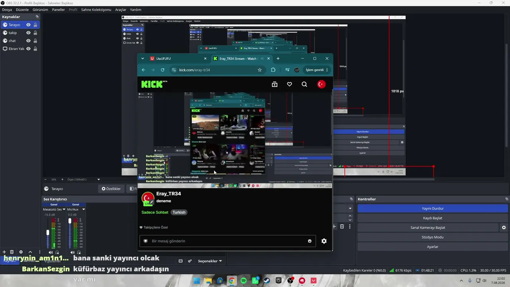This screenshot has height=287, width=510.
Task: Open Spotify from the taskbar
Action: (x=243, y=281)
